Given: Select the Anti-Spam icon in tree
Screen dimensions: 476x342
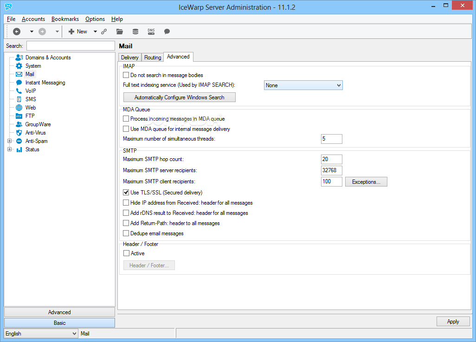Looking at the screenshot, I should pos(19,141).
